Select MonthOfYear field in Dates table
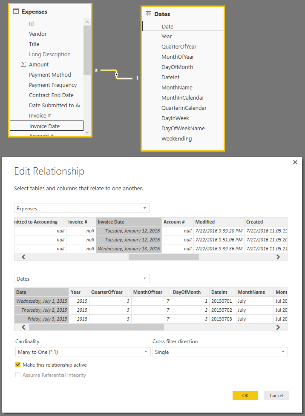Screen dimensions: 305x416 [178, 57]
